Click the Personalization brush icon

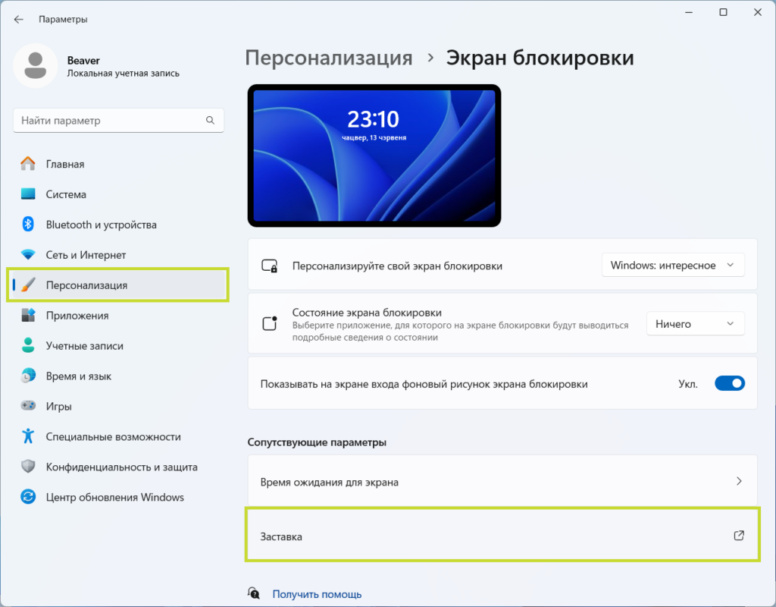28,285
